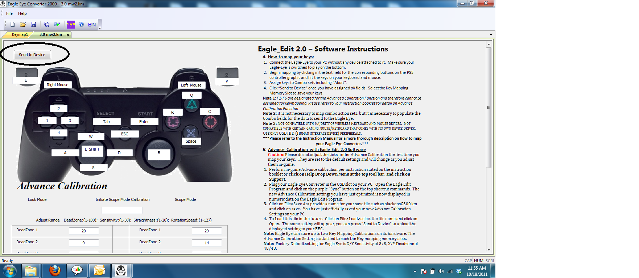
Task: Open the Windows Start menu
Action: coord(9,271)
